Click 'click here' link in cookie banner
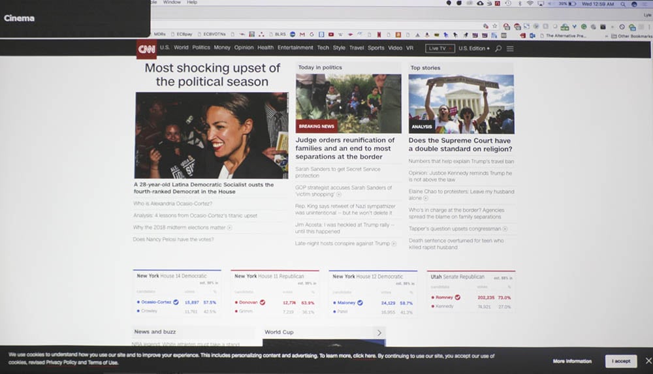 [364, 356]
